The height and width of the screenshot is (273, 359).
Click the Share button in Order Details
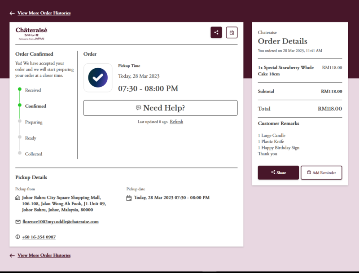pyautogui.click(x=278, y=173)
